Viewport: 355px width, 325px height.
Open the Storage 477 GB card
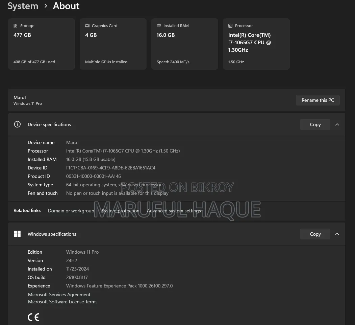pyautogui.click(x=42, y=44)
